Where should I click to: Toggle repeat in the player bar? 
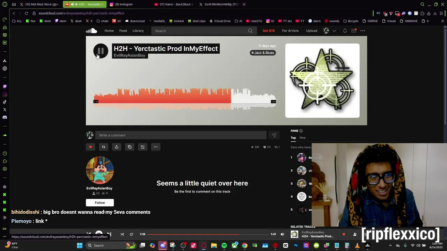[131, 234]
